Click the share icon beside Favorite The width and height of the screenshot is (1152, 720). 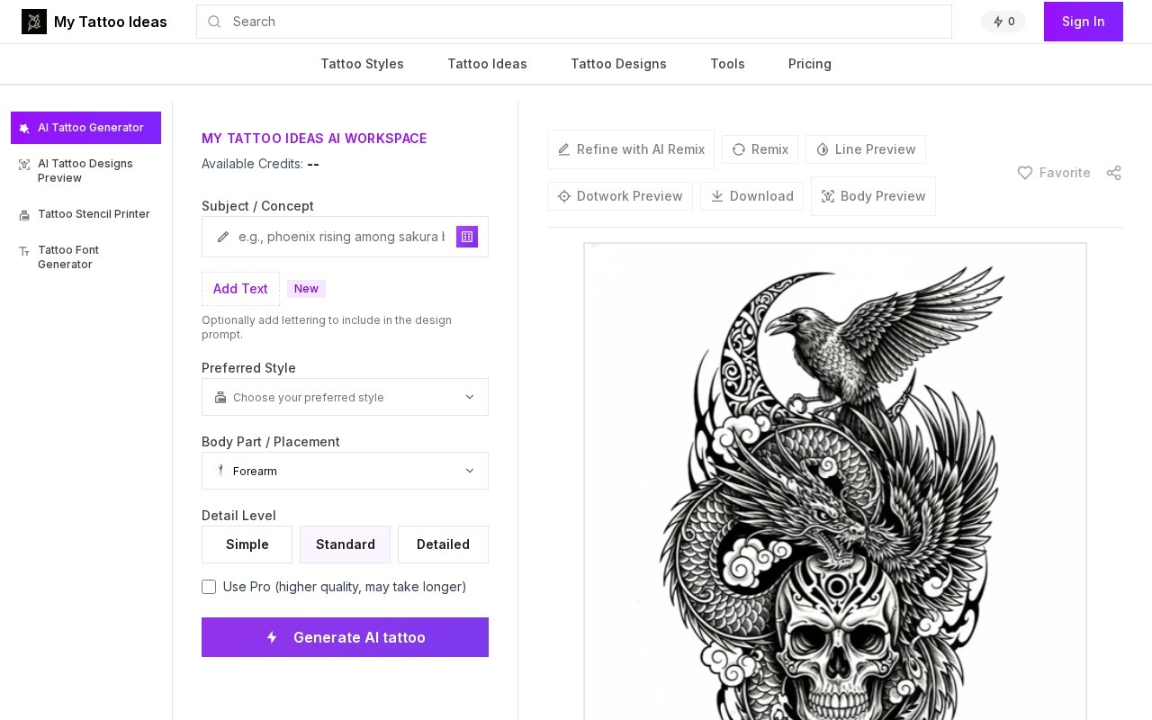click(x=1114, y=173)
